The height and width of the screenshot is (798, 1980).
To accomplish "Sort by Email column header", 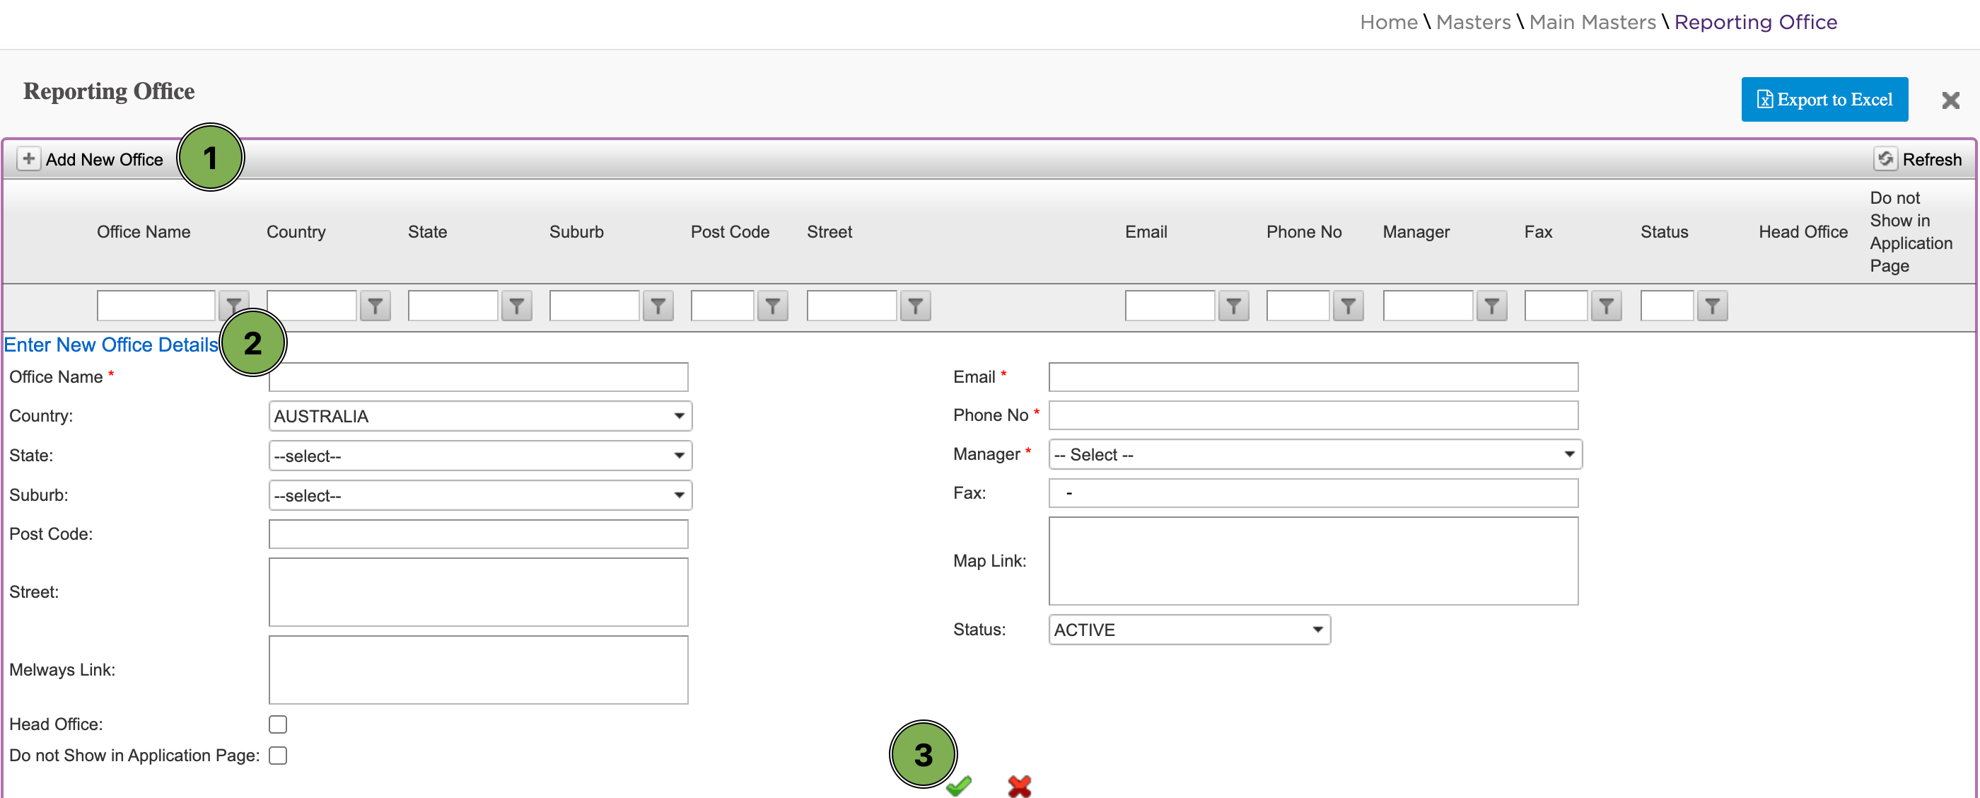I will 1146,231.
